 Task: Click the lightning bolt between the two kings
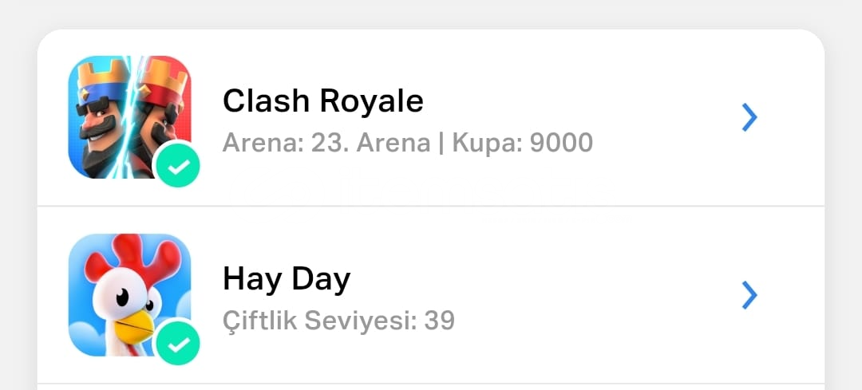pyautogui.click(x=129, y=117)
